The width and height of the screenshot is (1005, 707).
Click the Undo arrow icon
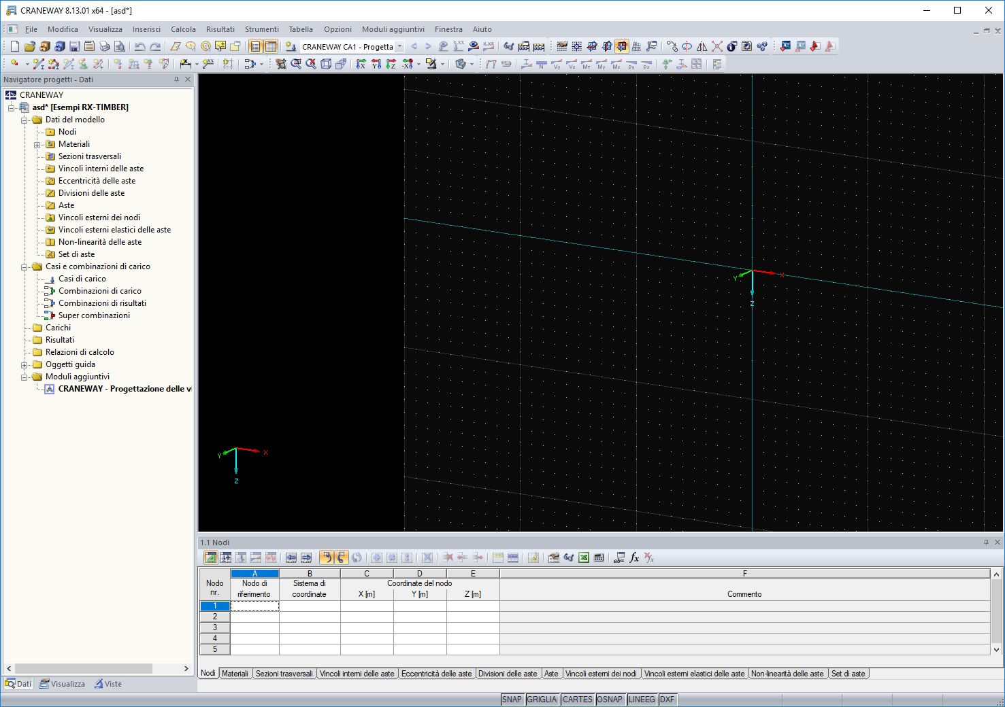point(139,46)
